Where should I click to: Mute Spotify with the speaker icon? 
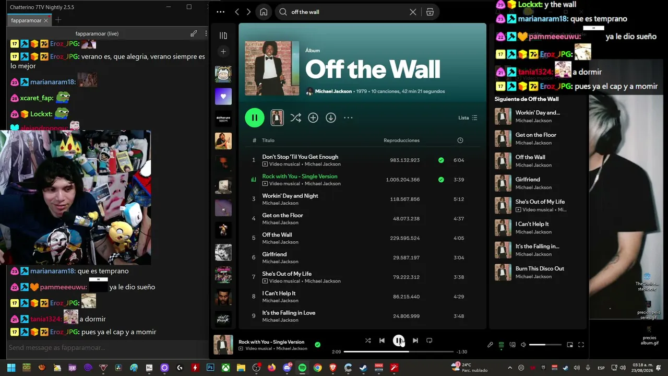pos(523,345)
